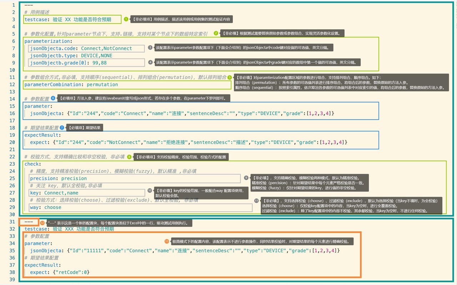Select gray annotation marker 4 beside grade[0]
Image resolution: width=457 pixels, height=285 pixels.
click(x=150, y=62)
